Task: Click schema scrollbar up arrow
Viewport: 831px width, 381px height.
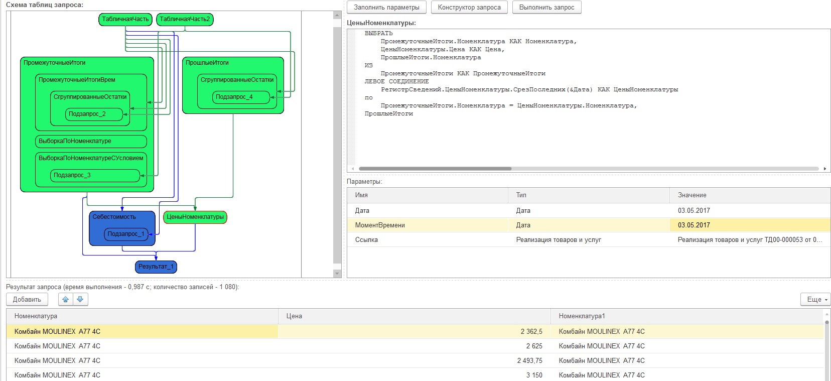Action: (337, 15)
